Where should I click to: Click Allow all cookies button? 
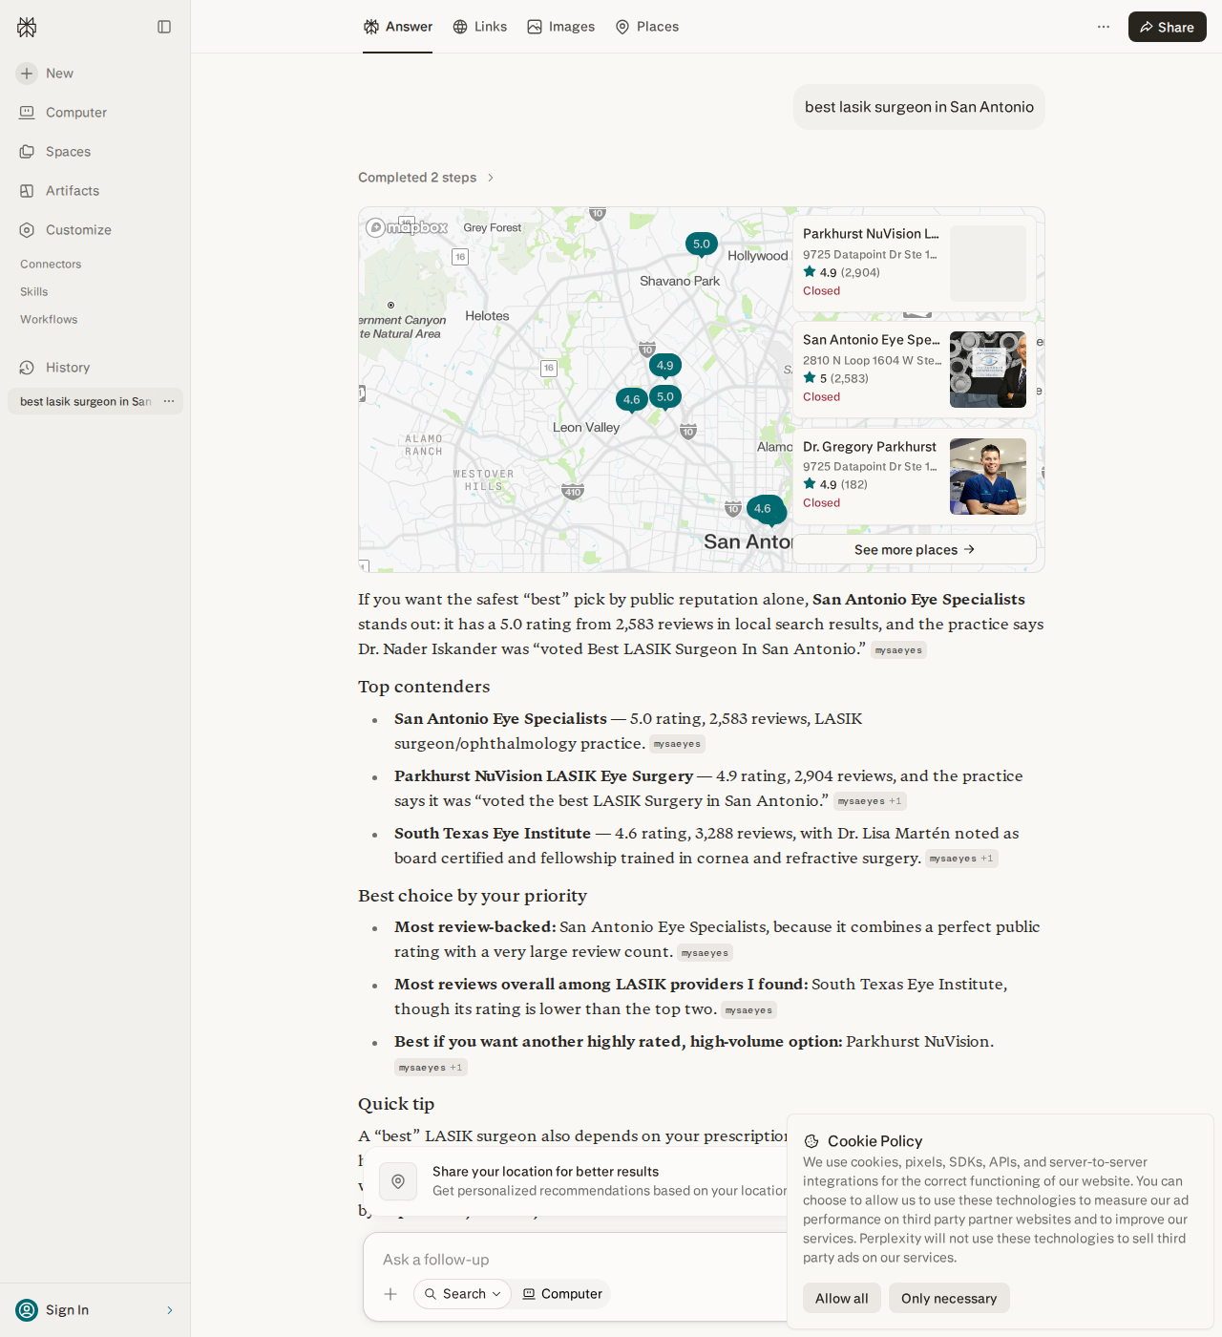[841, 1298]
